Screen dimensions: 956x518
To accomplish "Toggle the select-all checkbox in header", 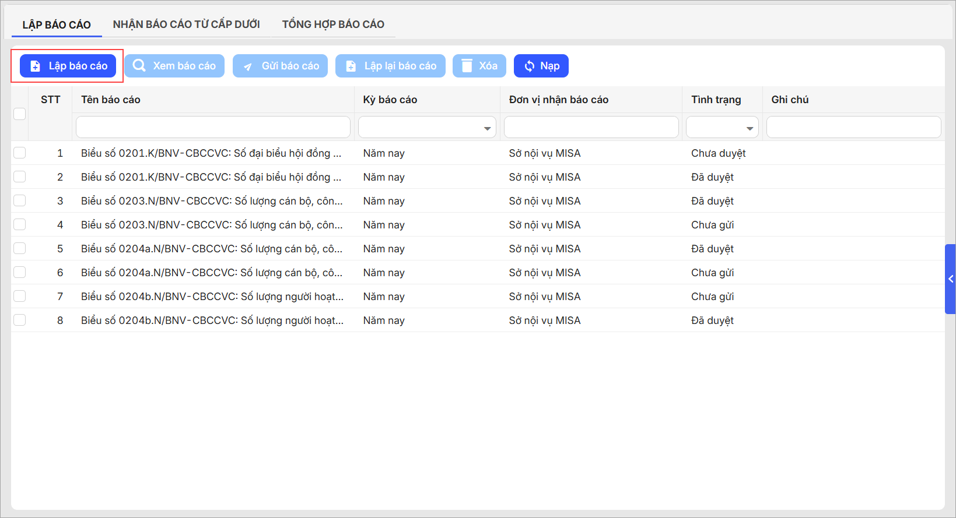I will point(20,114).
